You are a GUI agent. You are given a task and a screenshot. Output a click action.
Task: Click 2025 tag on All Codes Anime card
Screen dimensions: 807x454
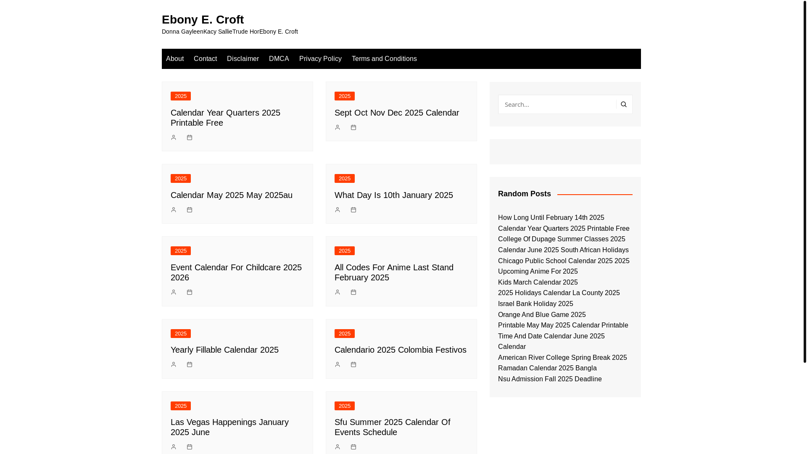coord(345,251)
